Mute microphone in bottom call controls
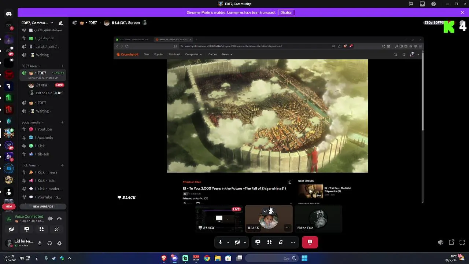469x264 pixels. pos(220,242)
